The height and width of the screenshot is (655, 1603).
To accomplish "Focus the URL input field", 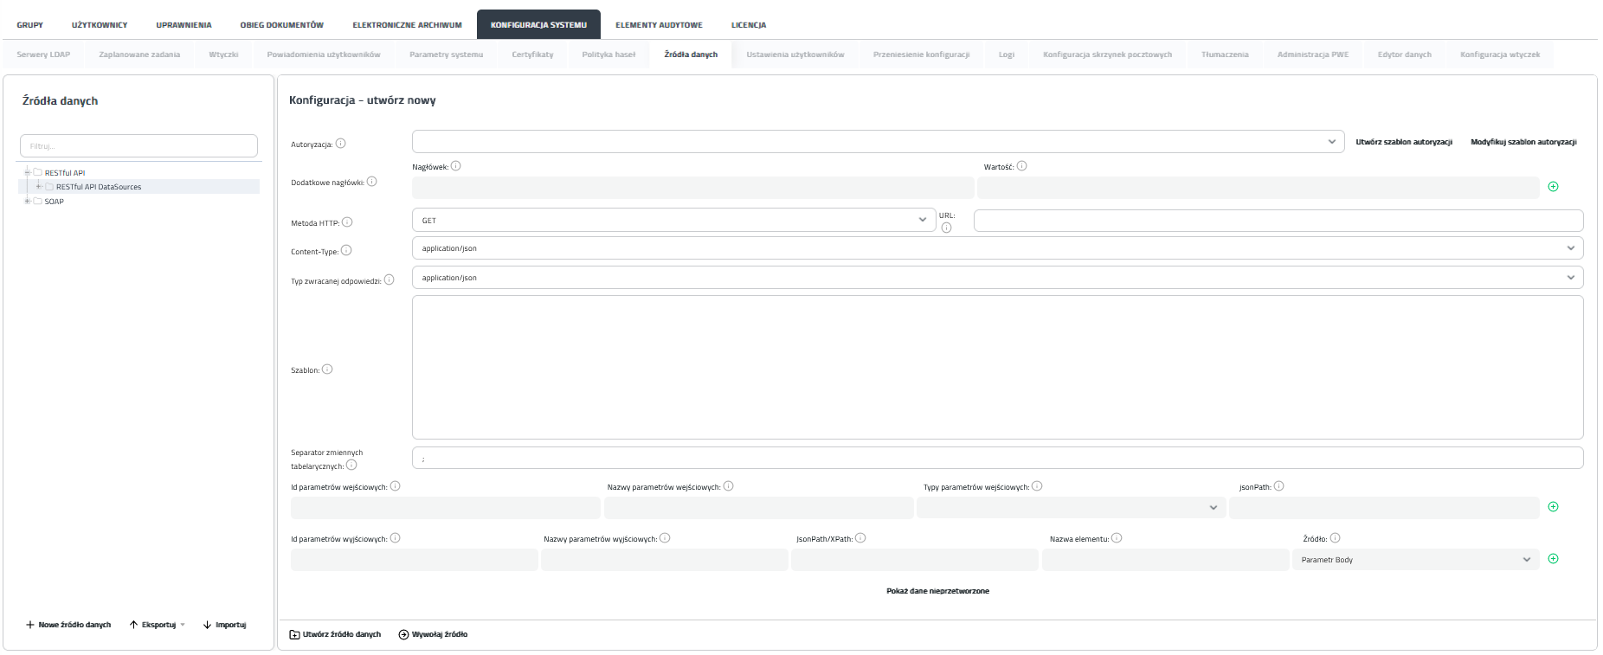I will click(x=1278, y=221).
